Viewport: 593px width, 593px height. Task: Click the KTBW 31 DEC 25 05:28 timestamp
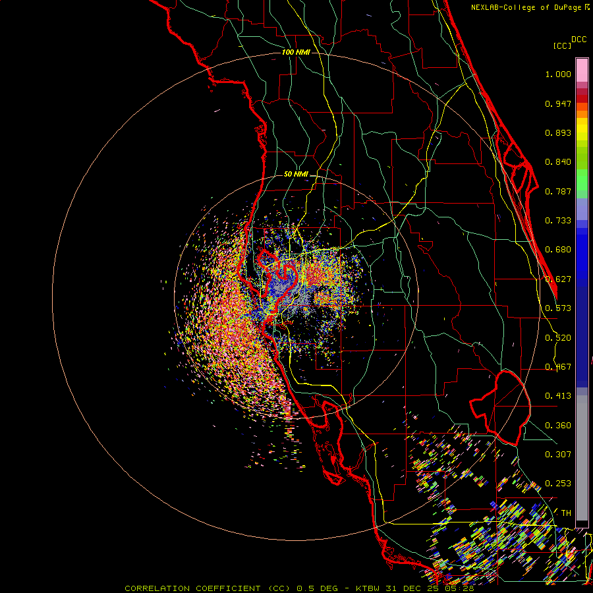(x=415, y=588)
